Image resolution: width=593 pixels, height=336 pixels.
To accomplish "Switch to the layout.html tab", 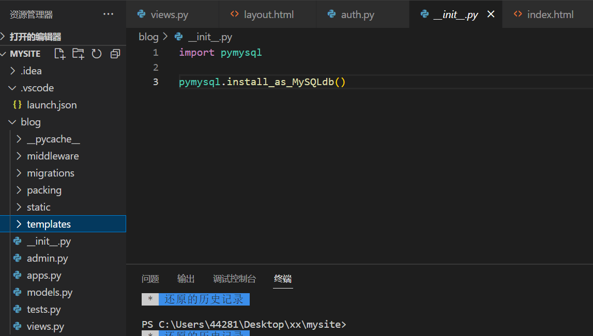I will (x=268, y=14).
